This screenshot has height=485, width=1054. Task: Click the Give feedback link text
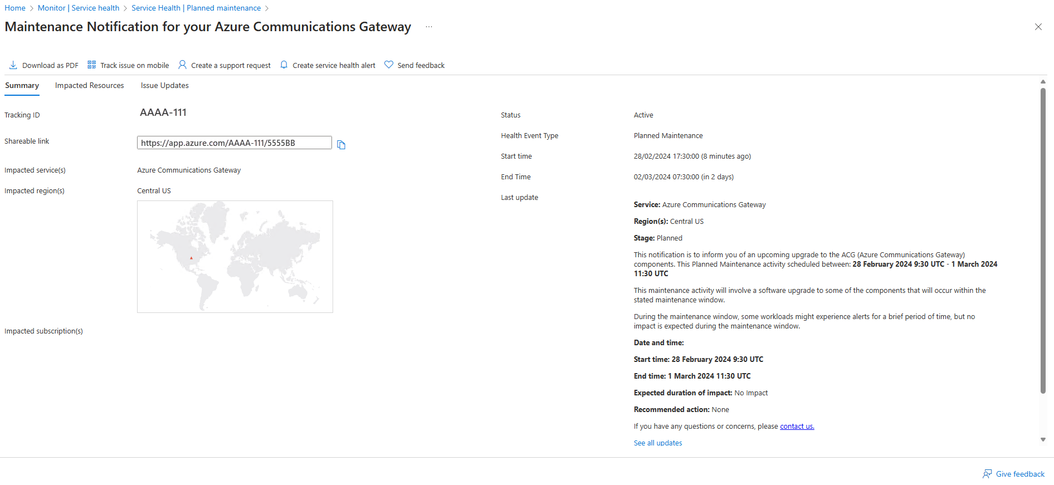pyautogui.click(x=1021, y=474)
